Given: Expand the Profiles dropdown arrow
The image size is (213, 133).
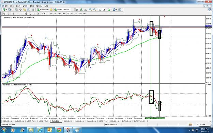Looking at the screenshot, I should tap(12, 10).
